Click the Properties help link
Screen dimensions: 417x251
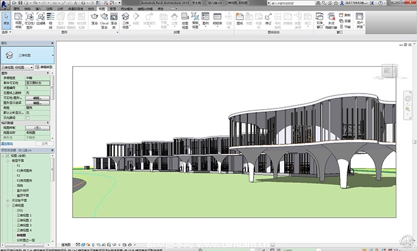7,144
